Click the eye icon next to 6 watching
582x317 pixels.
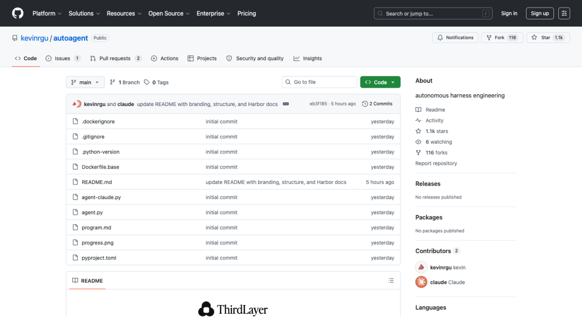[418, 142]
